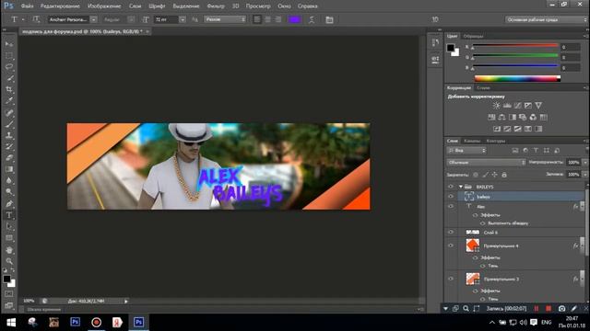Collapse the Alex layer fx effects
Screen dimensions: 590x331
(x=583, y=206)
